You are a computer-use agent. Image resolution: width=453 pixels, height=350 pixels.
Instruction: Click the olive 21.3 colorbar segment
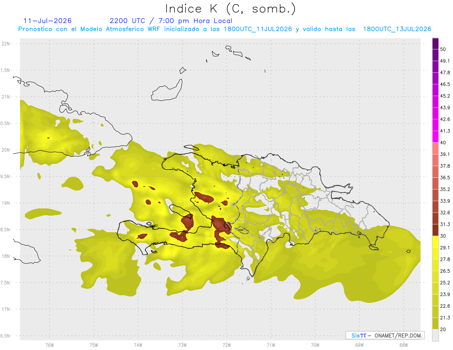tap(435, 311)
